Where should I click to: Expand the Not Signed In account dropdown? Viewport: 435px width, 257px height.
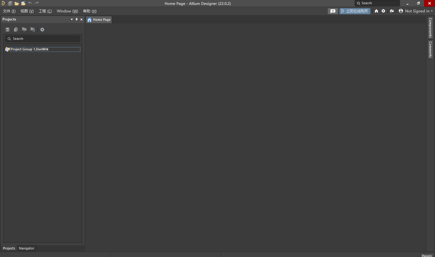[416, 11]
